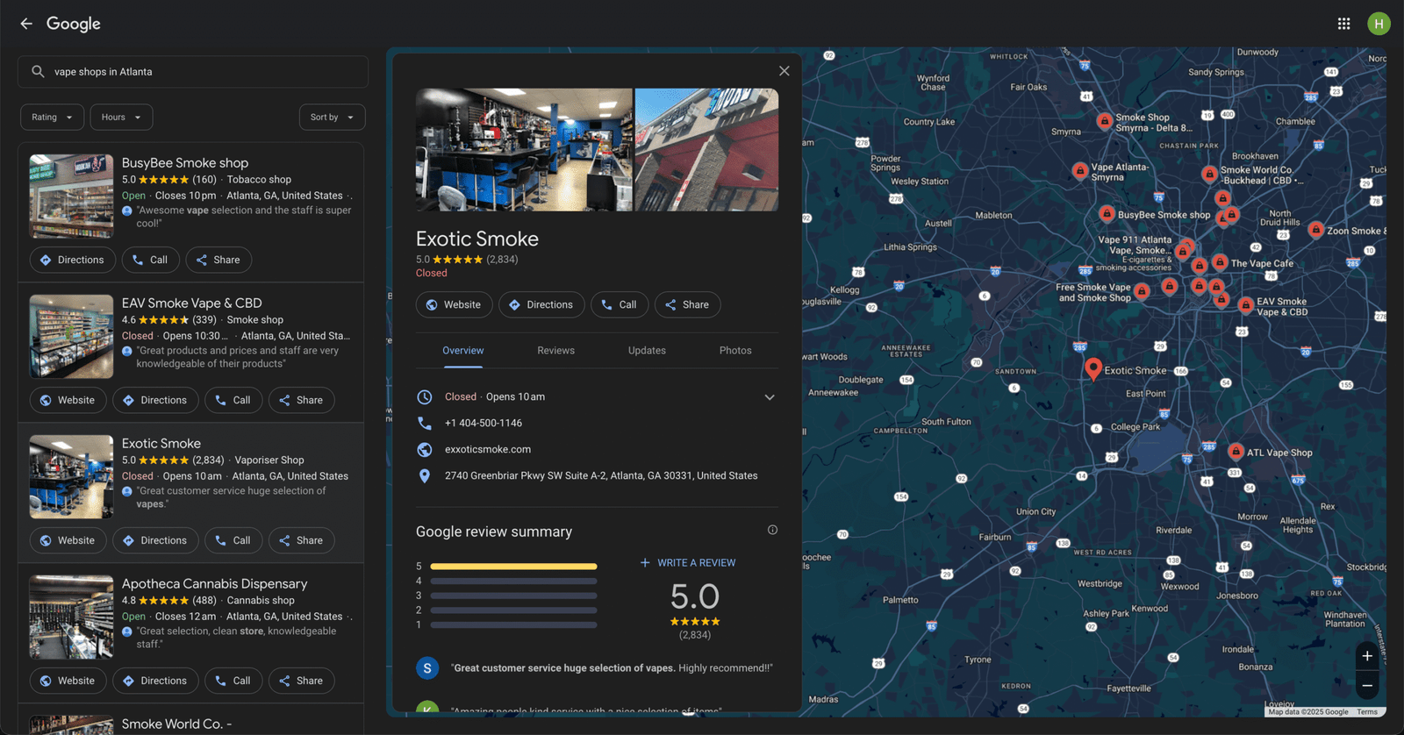The image size is (1404, 735).
Task: Share the BusyBee Smoke shop listing
Action: point(218,260)
